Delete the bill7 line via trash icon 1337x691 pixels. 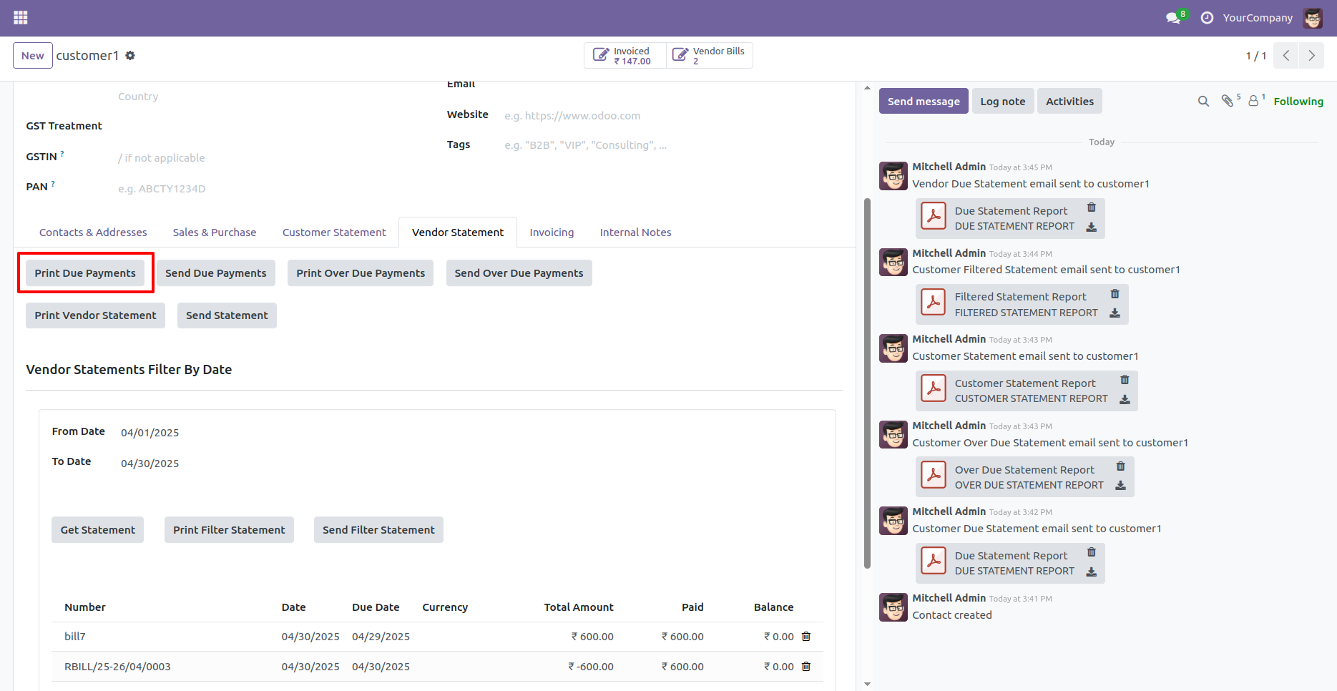pos(806,636)
